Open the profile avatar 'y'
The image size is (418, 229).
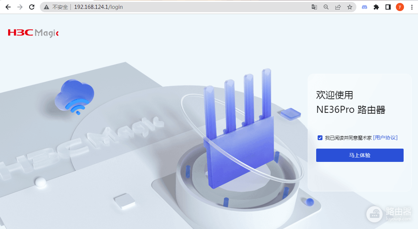(x=400, y=7)
